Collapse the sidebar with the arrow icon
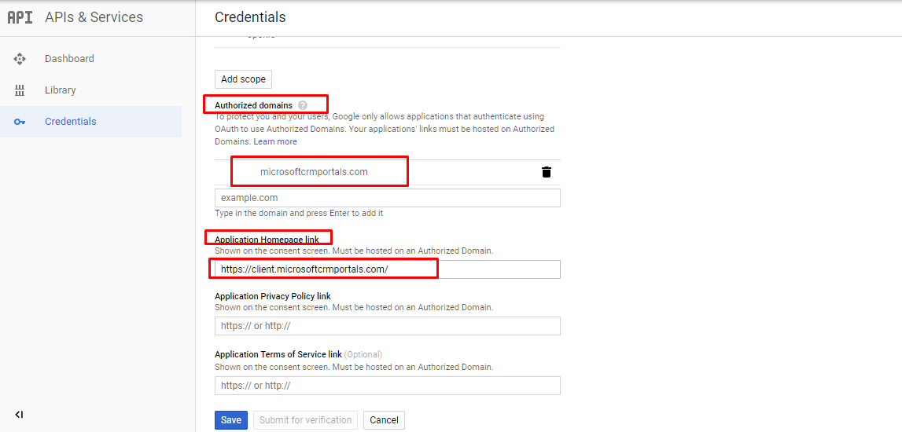Viewport: 902px width, 432px height. (19, 414)
